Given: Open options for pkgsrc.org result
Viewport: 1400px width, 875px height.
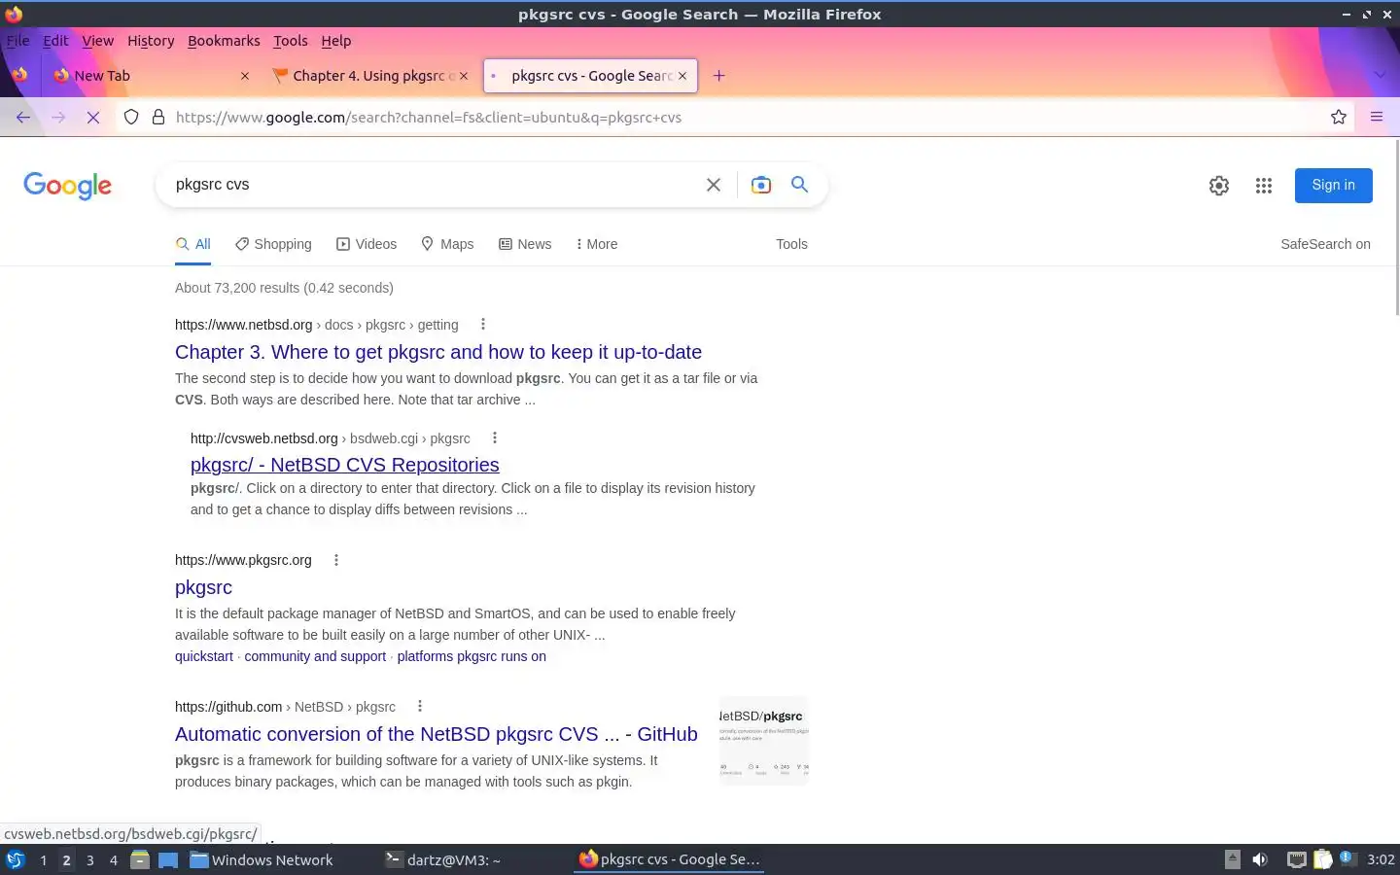Looking at the screenshot, I should (x=336, y=560).
